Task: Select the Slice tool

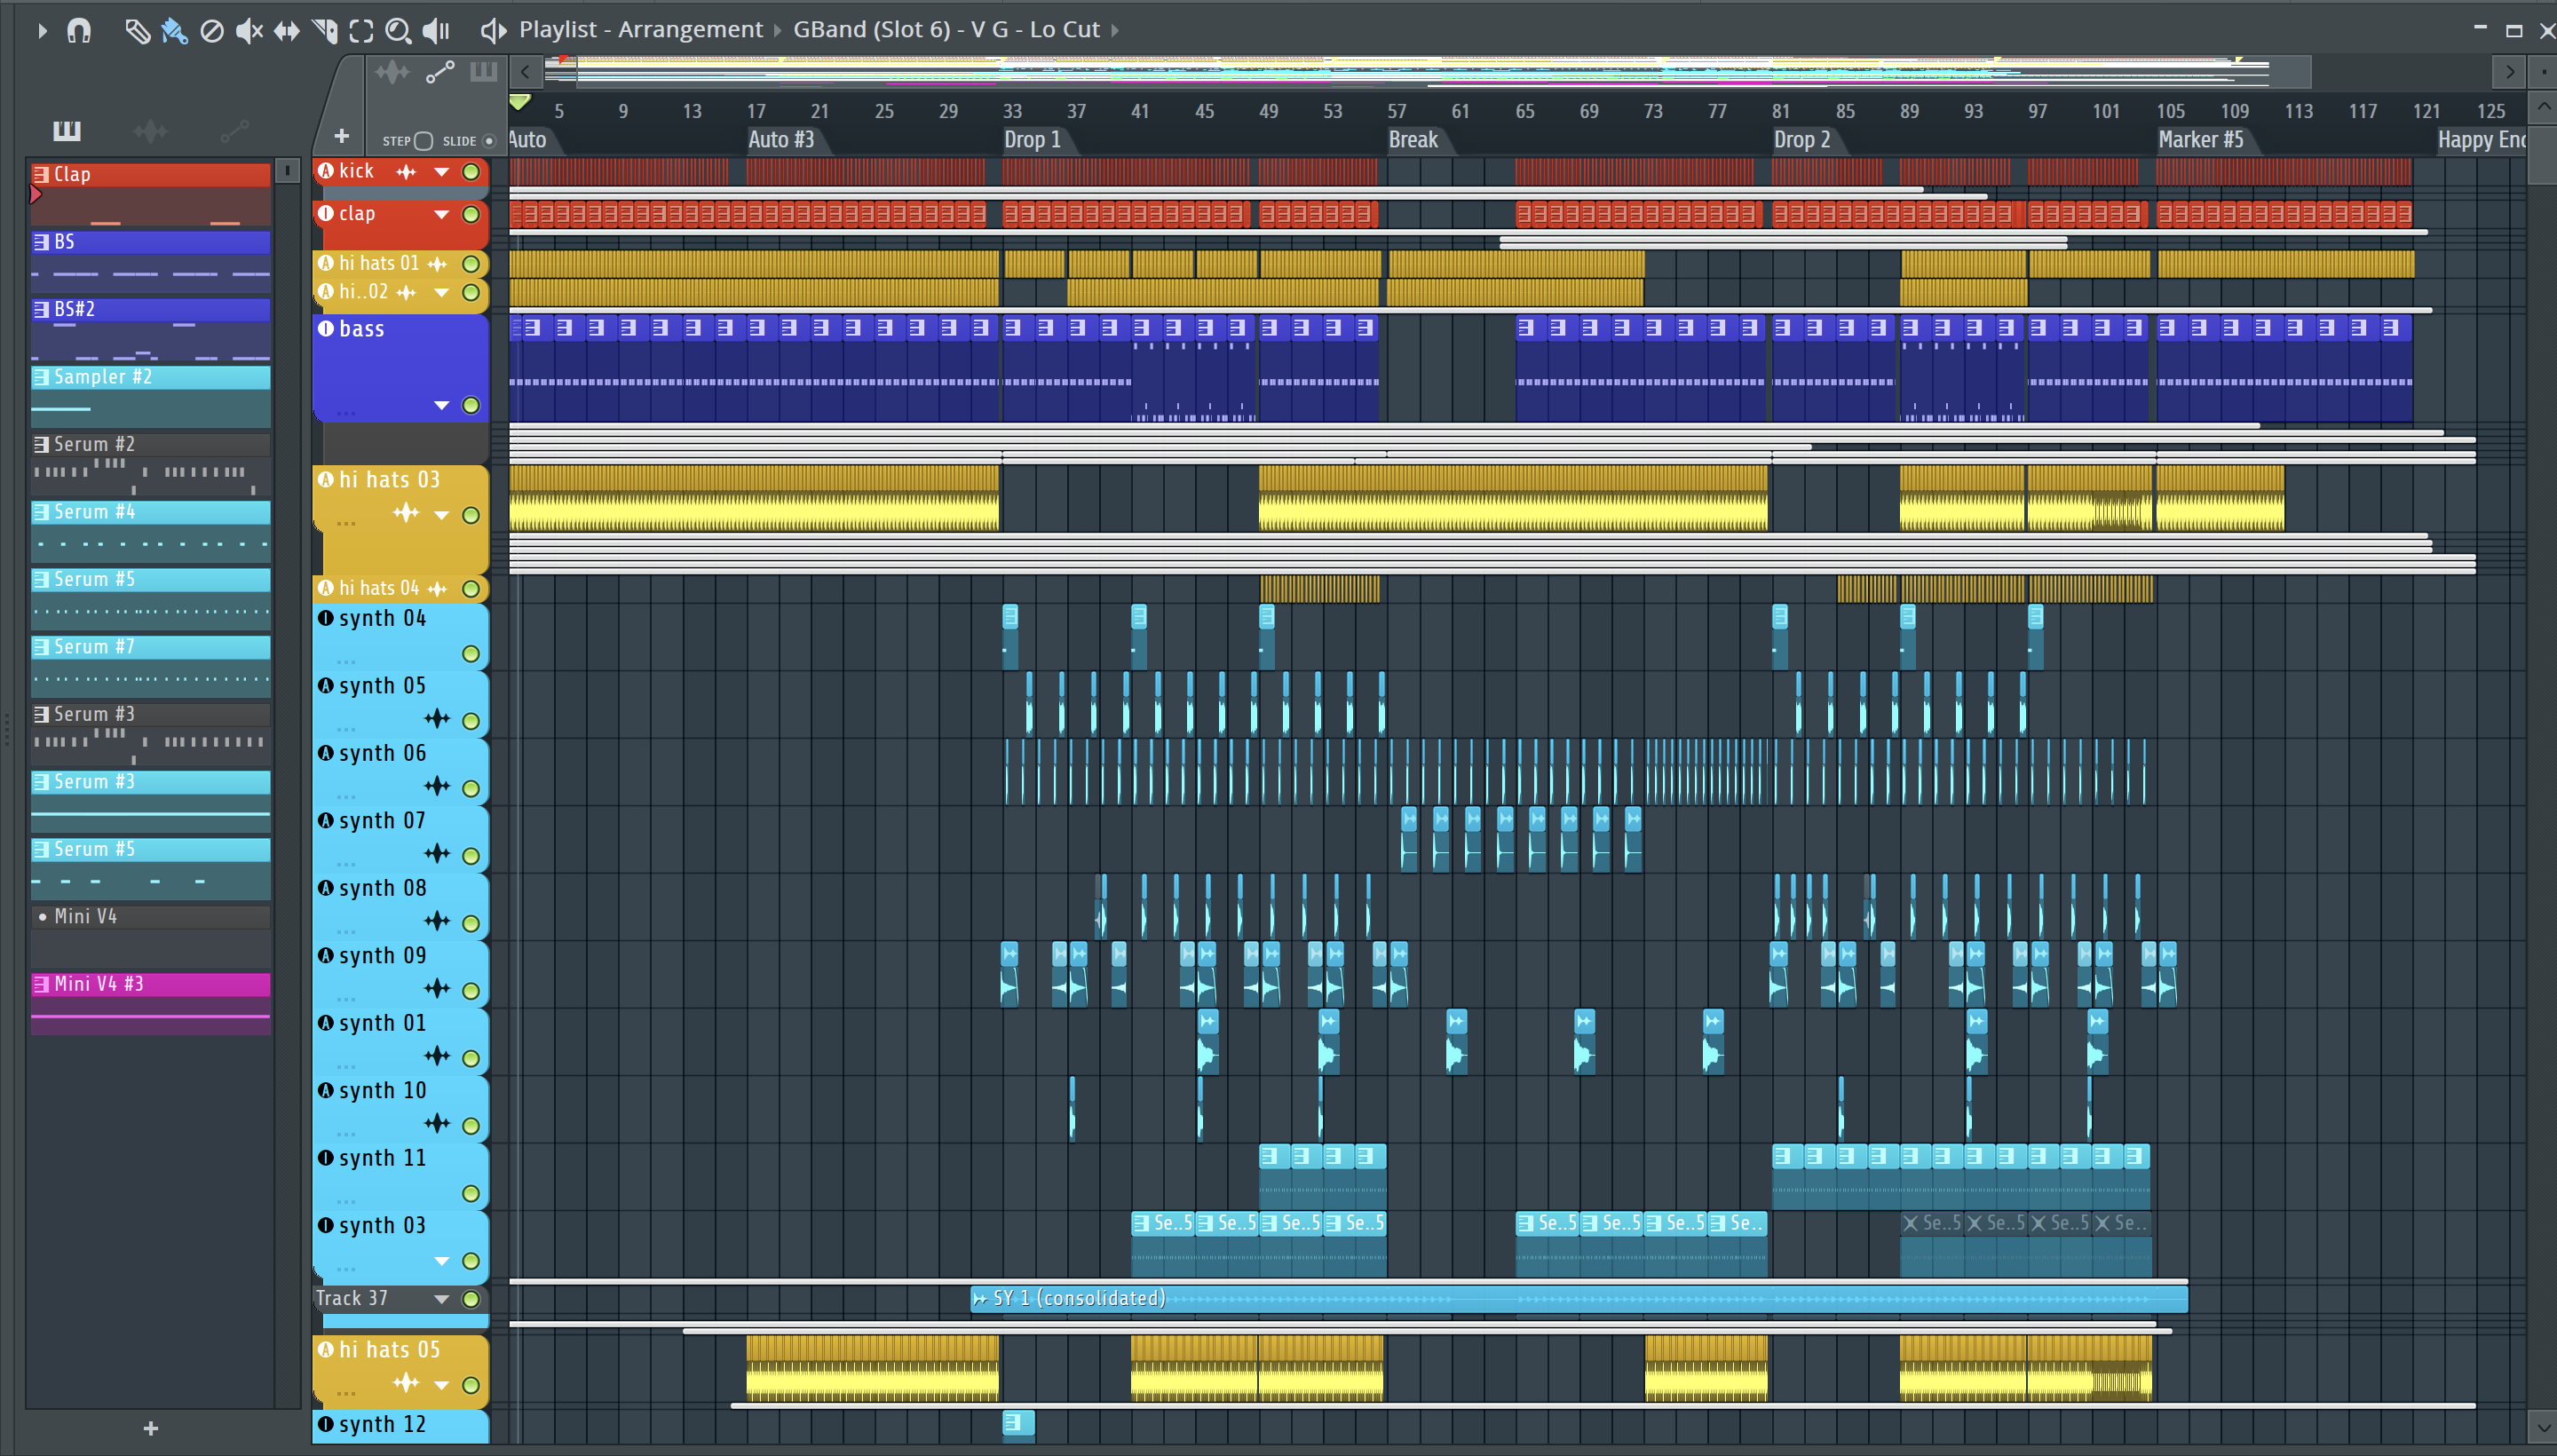Action: point(324,31)
